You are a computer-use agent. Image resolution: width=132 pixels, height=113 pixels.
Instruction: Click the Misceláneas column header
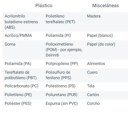[x=105, y=5]
